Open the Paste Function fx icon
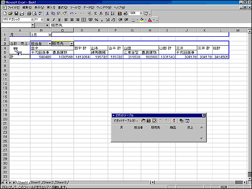This screenshot has height=189, width=252. click(x=101, y=14)
